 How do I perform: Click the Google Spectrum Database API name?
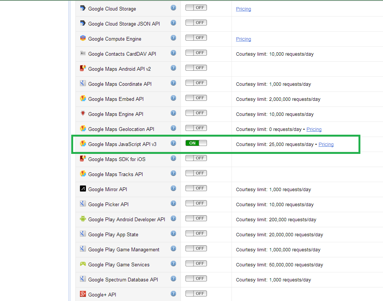pos(123,280)
